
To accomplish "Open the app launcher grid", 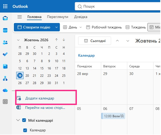I will (x=5, y=6).
